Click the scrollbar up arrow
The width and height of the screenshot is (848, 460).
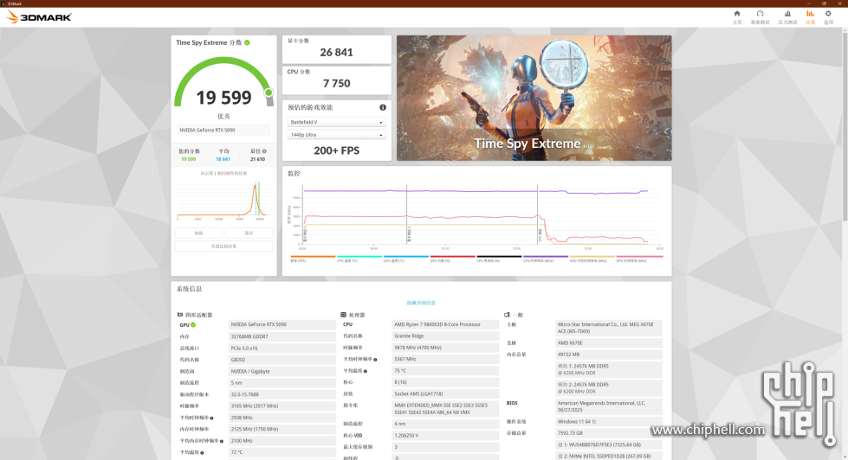pyautogui.click(x=845, y=30)
